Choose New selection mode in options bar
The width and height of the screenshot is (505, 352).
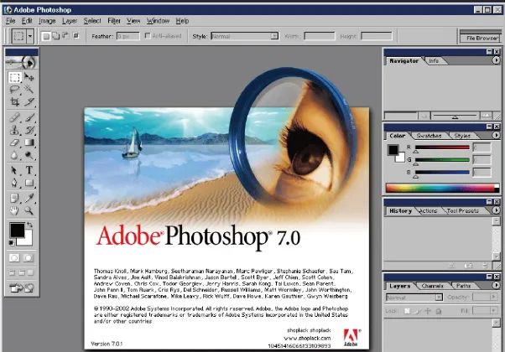click(46, 36)
